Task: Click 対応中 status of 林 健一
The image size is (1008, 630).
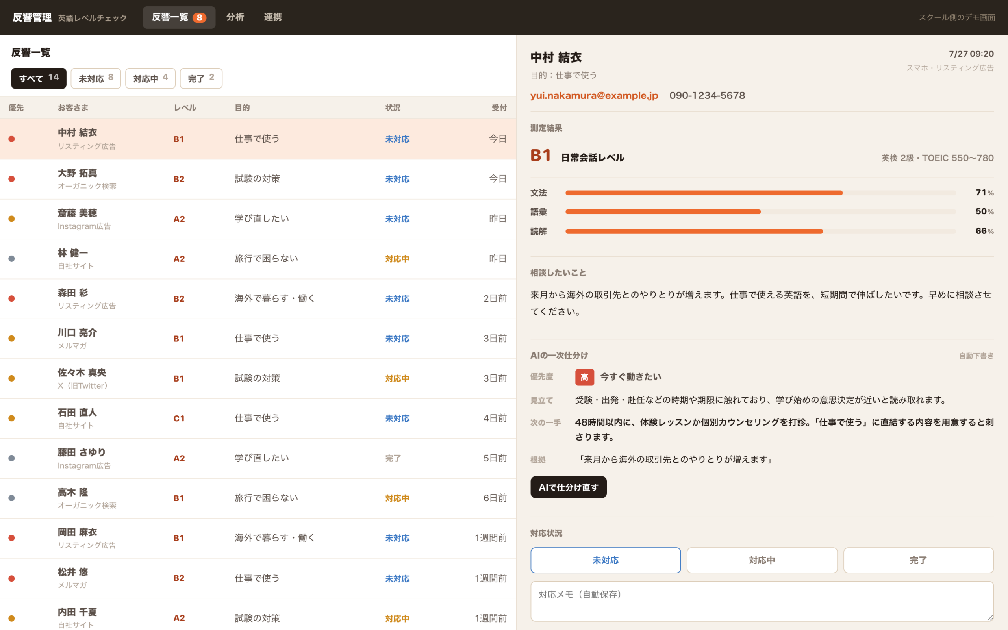Action: point(397,259)
